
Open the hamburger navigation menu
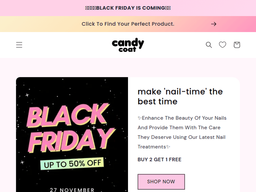pos(19,45)
